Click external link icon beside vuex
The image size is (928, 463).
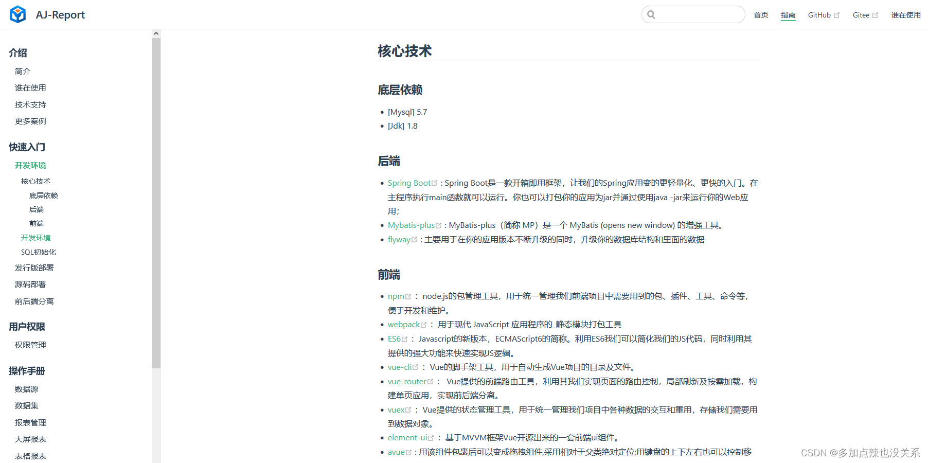pos(408,410)
